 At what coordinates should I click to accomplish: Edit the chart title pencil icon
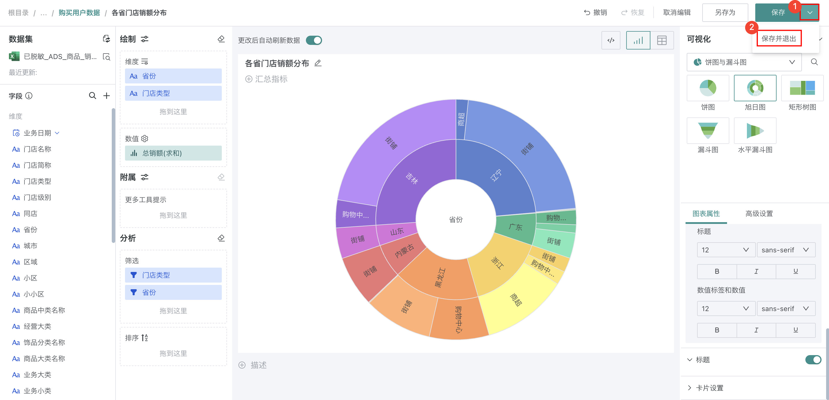point(318,63)
